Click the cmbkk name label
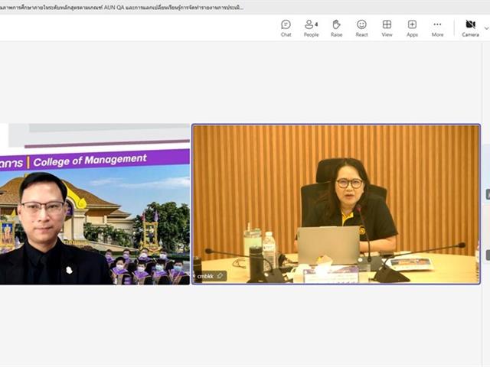This screenshot has width=490, height=367. point(205,276)
